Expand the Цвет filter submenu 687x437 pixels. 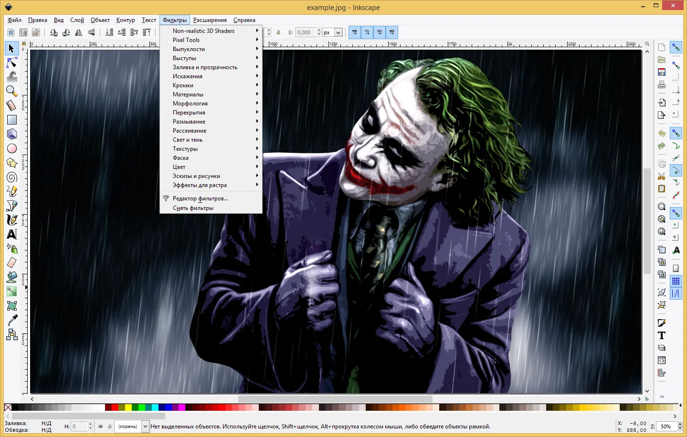coord(211,167)
